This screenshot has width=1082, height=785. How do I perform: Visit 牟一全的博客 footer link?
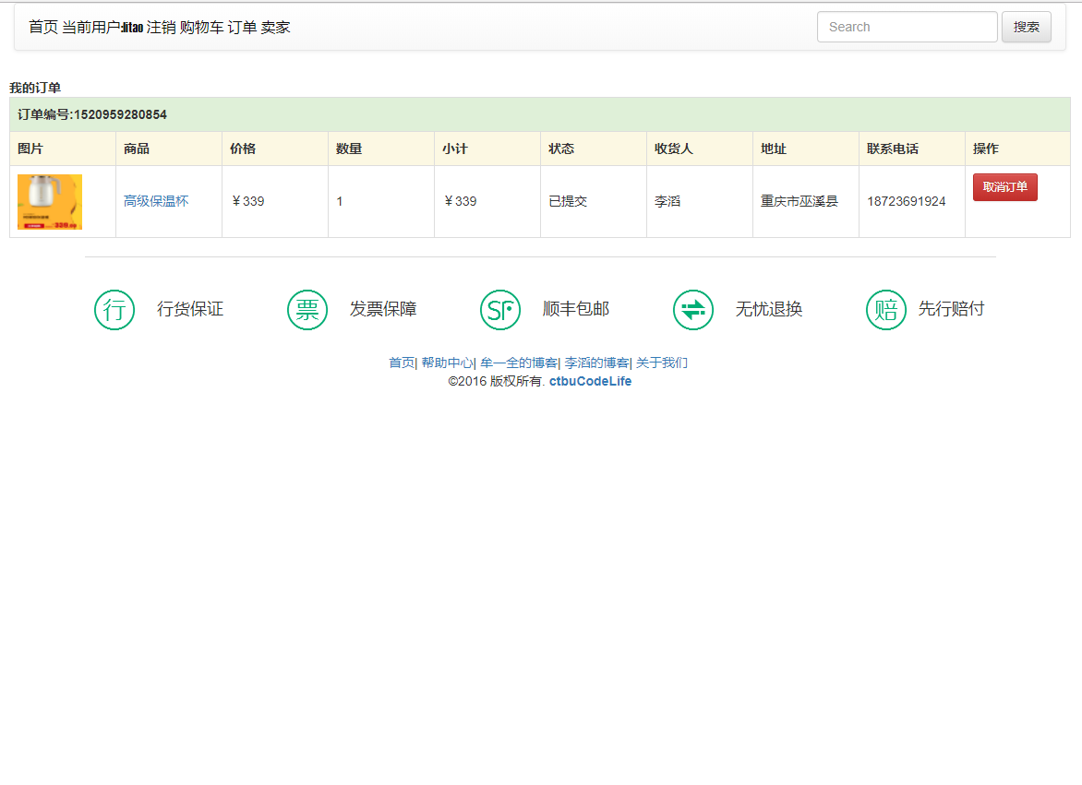[518, 363]
